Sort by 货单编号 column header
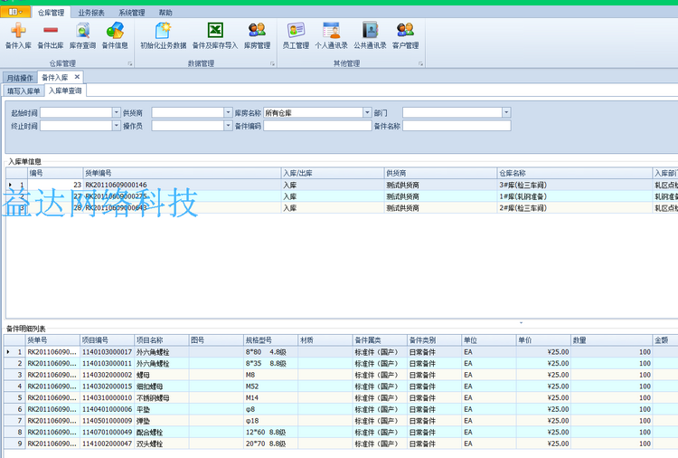The width and height of the screenshot is (678, 458). [182, 173]
